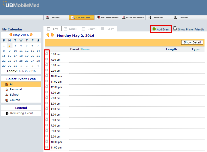Screen dimensions: 207x152
Task: Advance mini calendar to next month
Action: [31, 35]
